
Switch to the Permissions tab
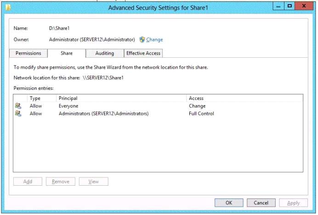coord(28,53)
